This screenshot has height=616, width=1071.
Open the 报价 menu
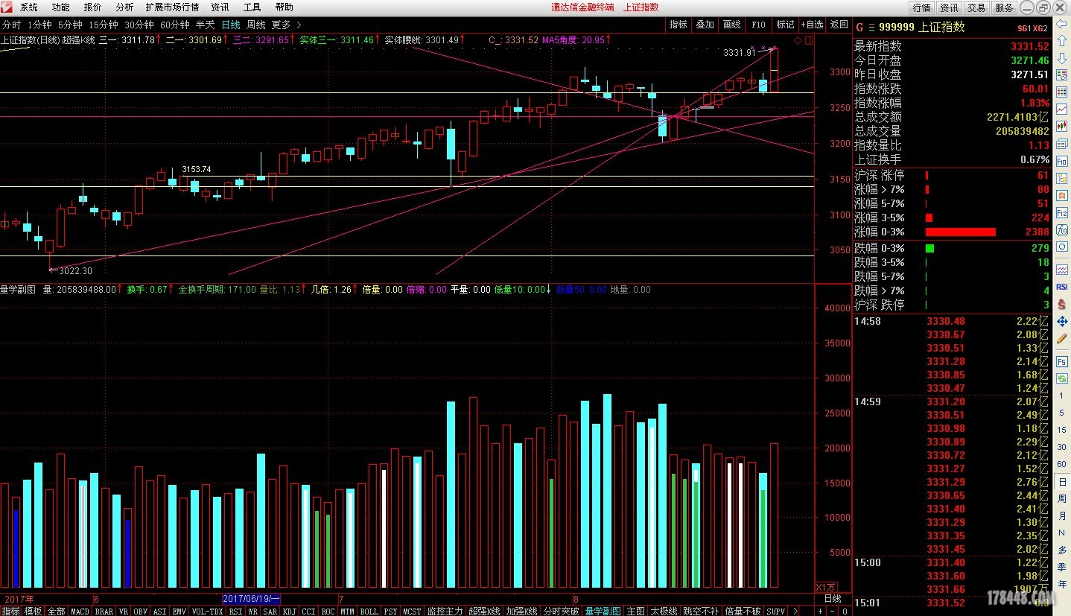(x=93, y=7)
